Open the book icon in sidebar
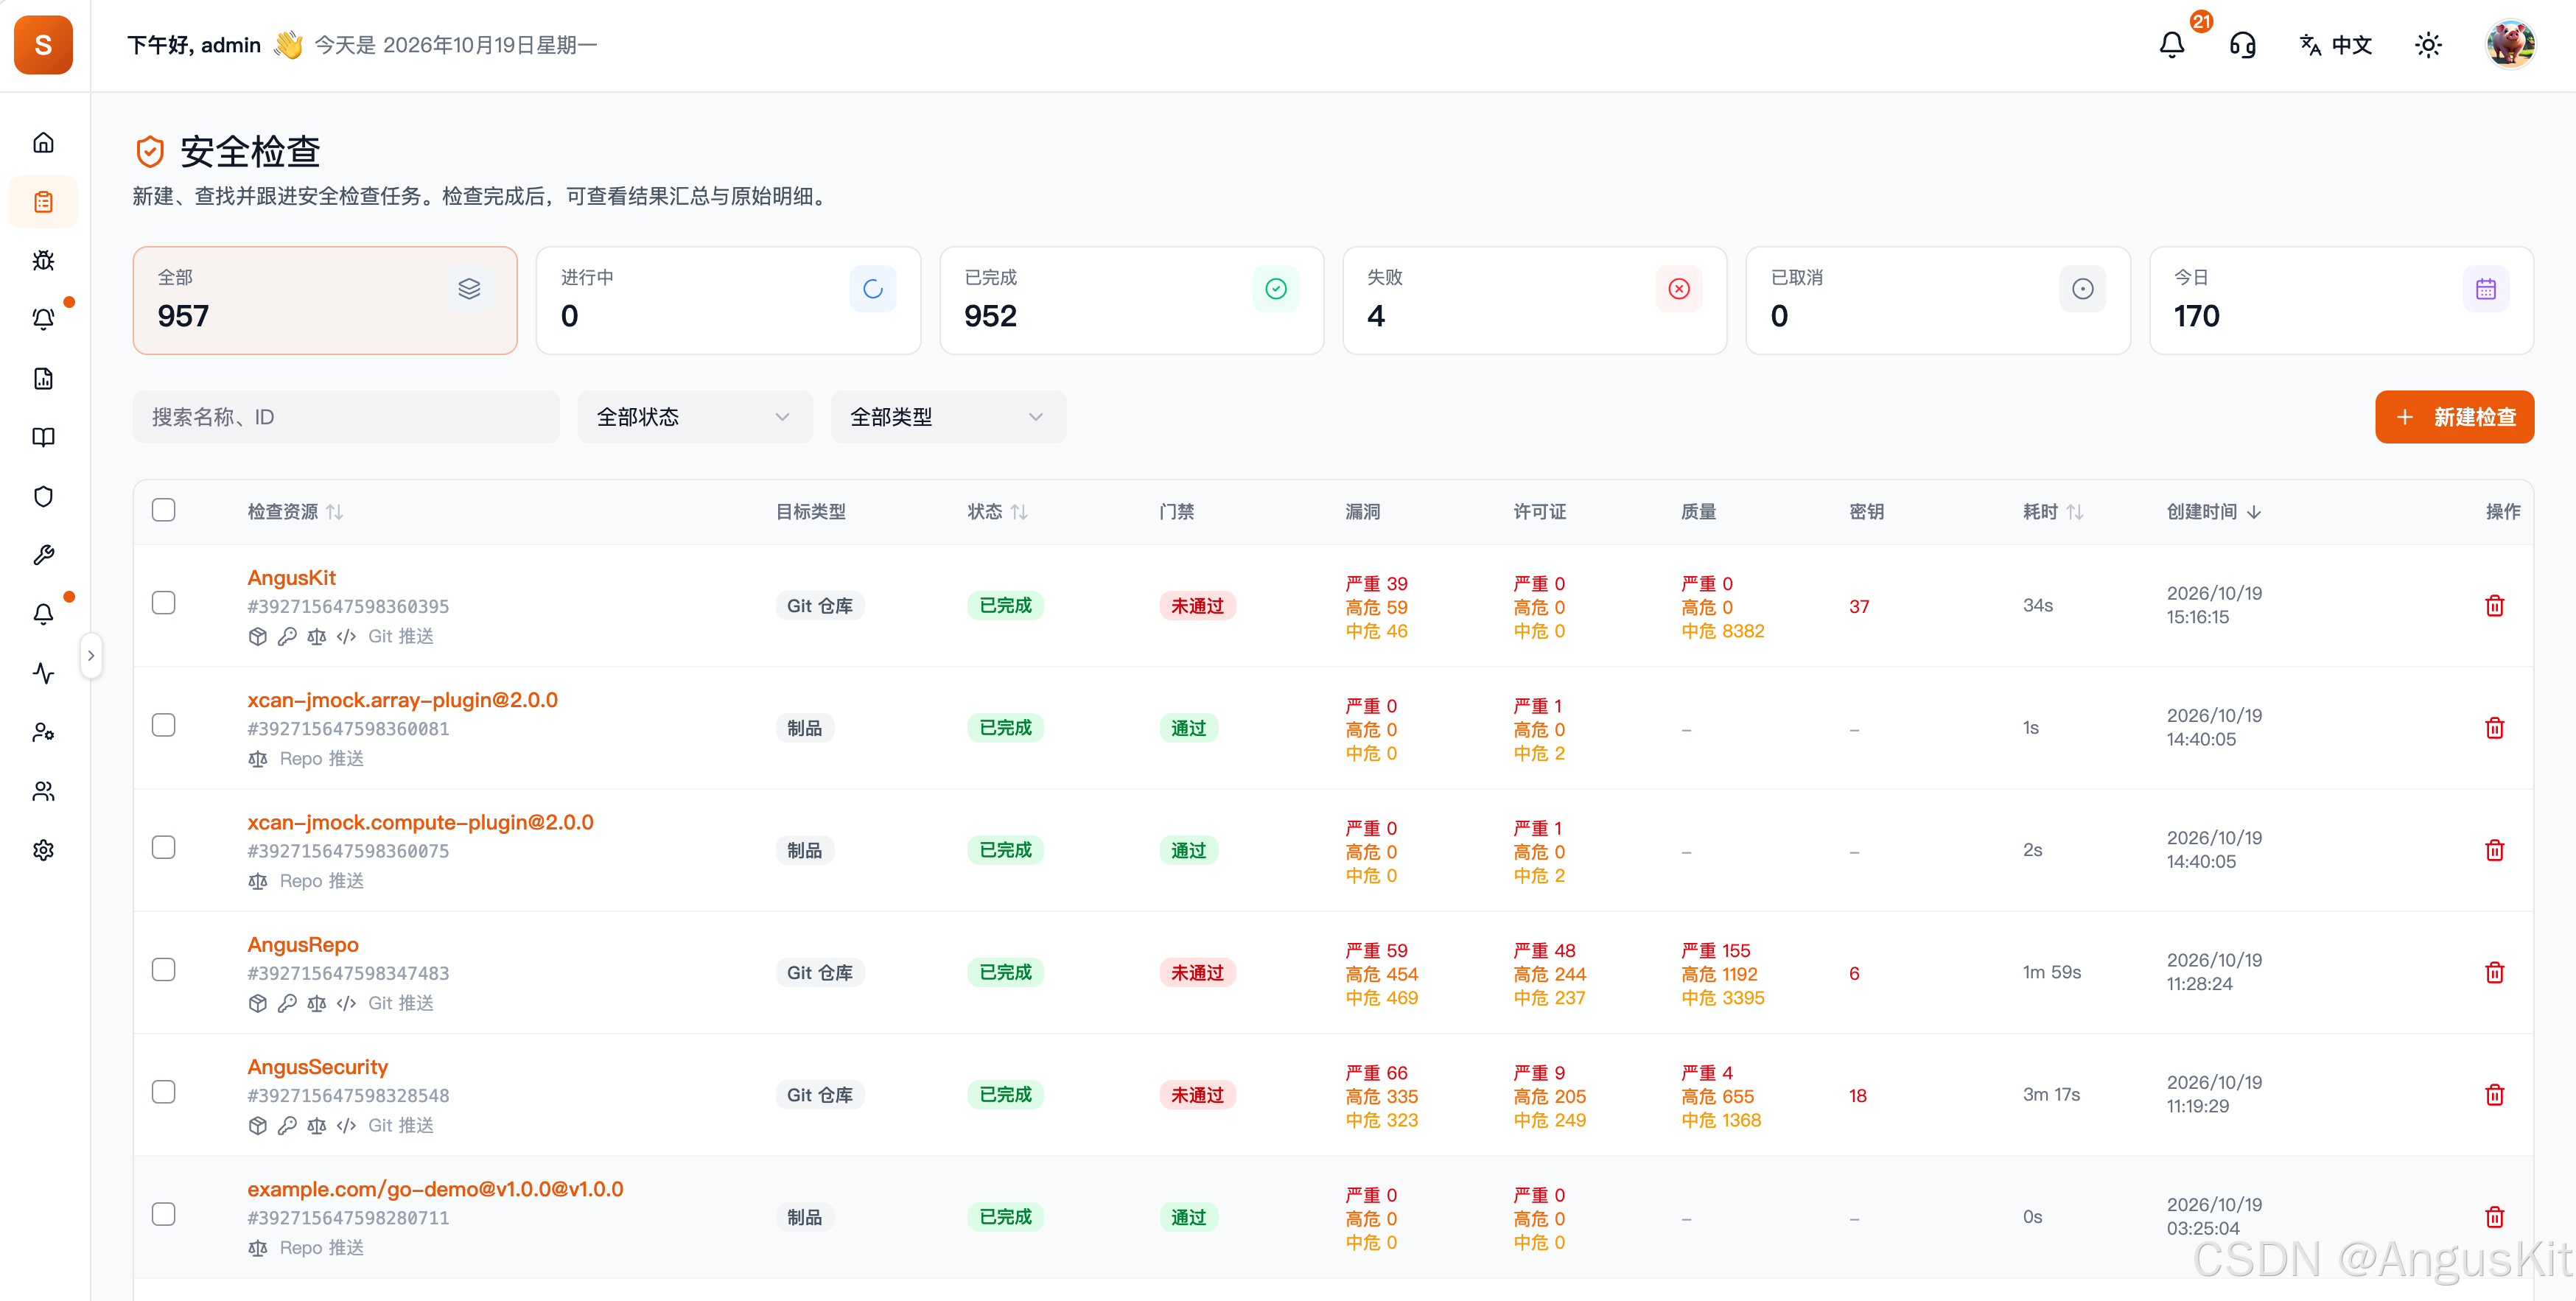This screenshot has height=1301, width=2576. tap(43, 437)
